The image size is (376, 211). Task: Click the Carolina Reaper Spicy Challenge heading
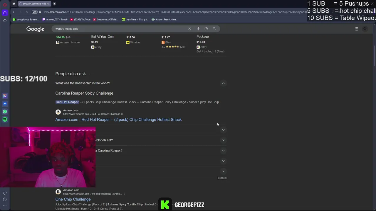coord(84,93)
